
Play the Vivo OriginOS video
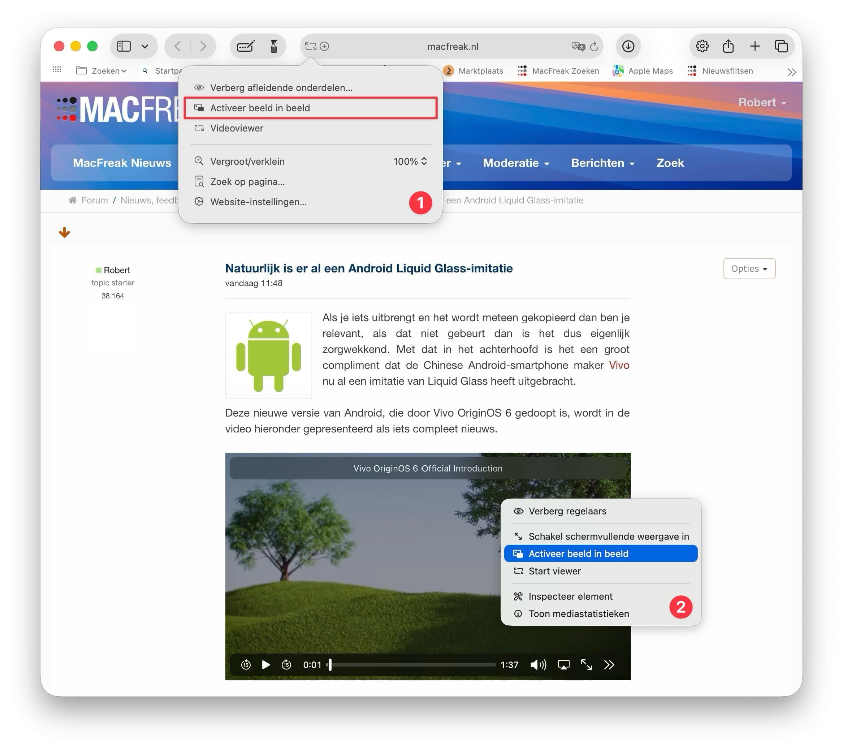(x=266, y=665)
